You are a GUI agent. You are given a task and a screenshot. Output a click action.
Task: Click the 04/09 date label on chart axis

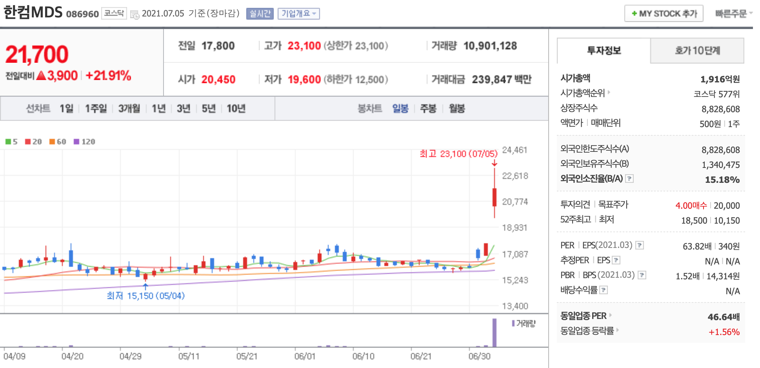coord(15,356)
